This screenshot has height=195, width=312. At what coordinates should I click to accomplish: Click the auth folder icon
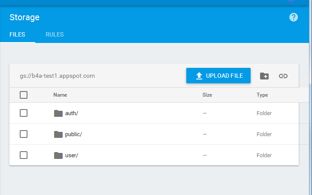click(58, 113)
